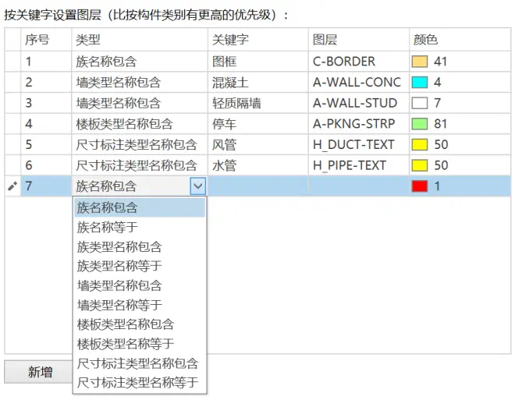Viewport: 515px width, 407px height.
Task: Click the layer cell A-PKNG-STRP
Action: pyautogui.click(x=359, y=124)
